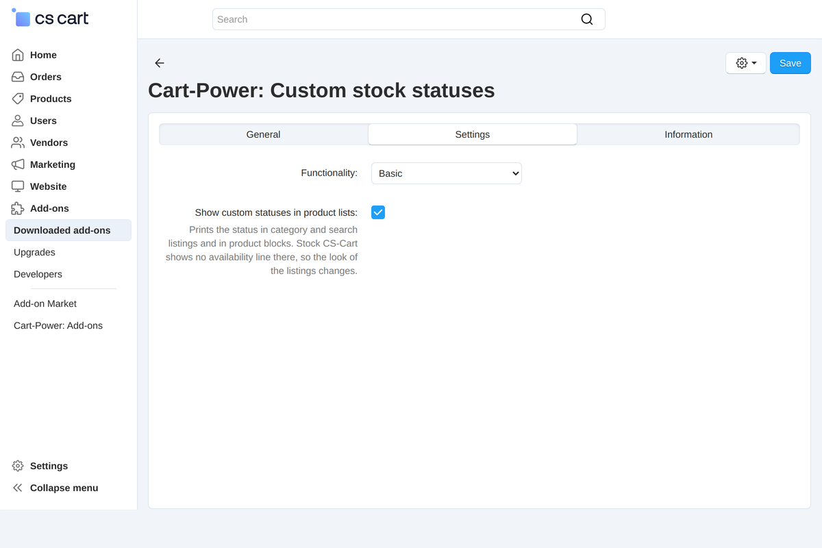Click the 'Show custom statuses in product lists:' label

pos(276,212)
